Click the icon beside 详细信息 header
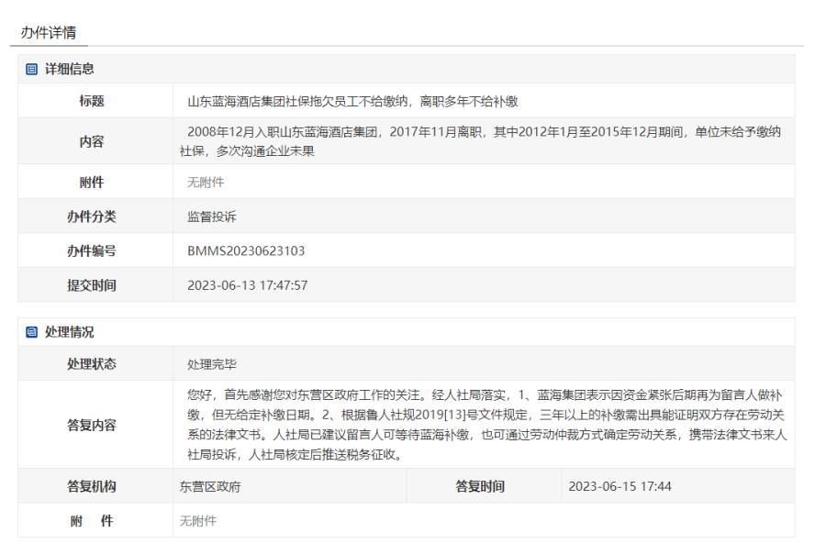The image size is (826, 555). 32,69
